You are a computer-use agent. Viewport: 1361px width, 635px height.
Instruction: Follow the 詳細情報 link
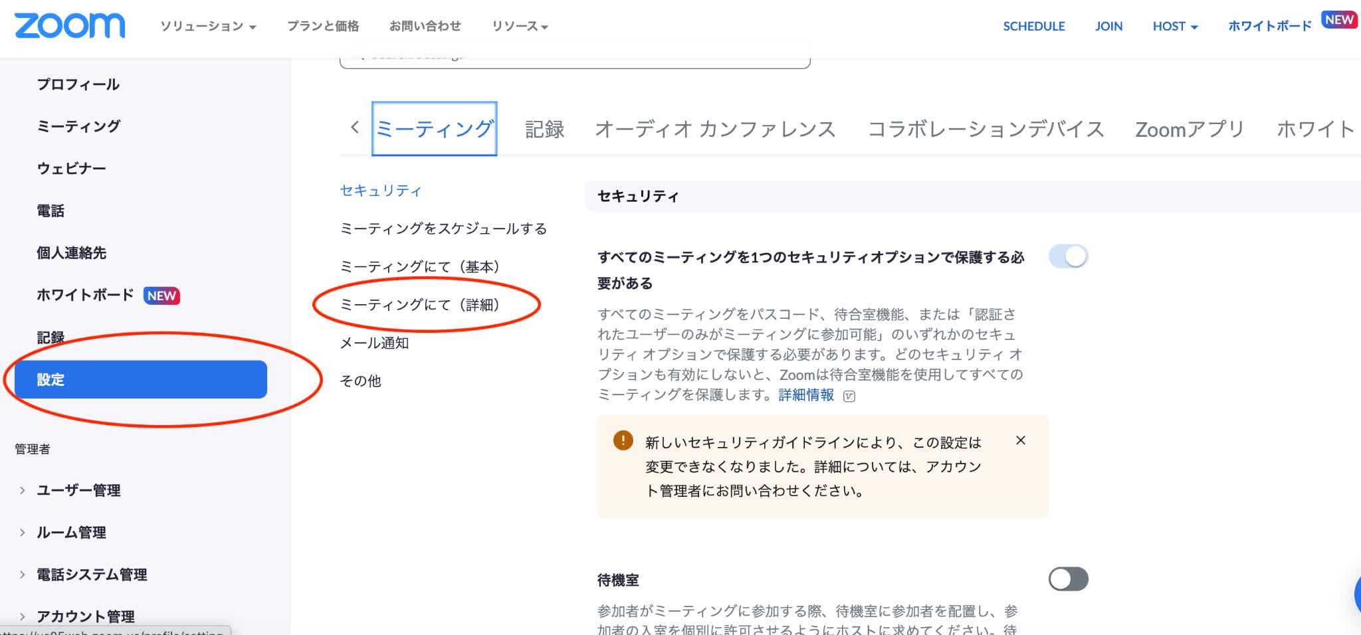[806, 395]
